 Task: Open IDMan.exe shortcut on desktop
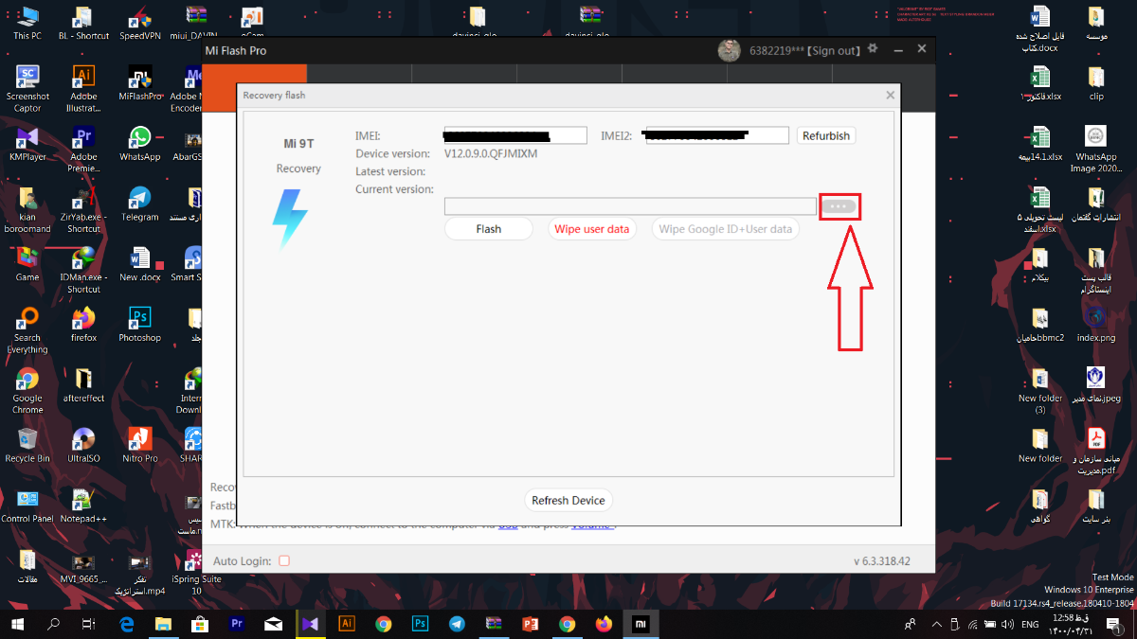click(83, 270)
